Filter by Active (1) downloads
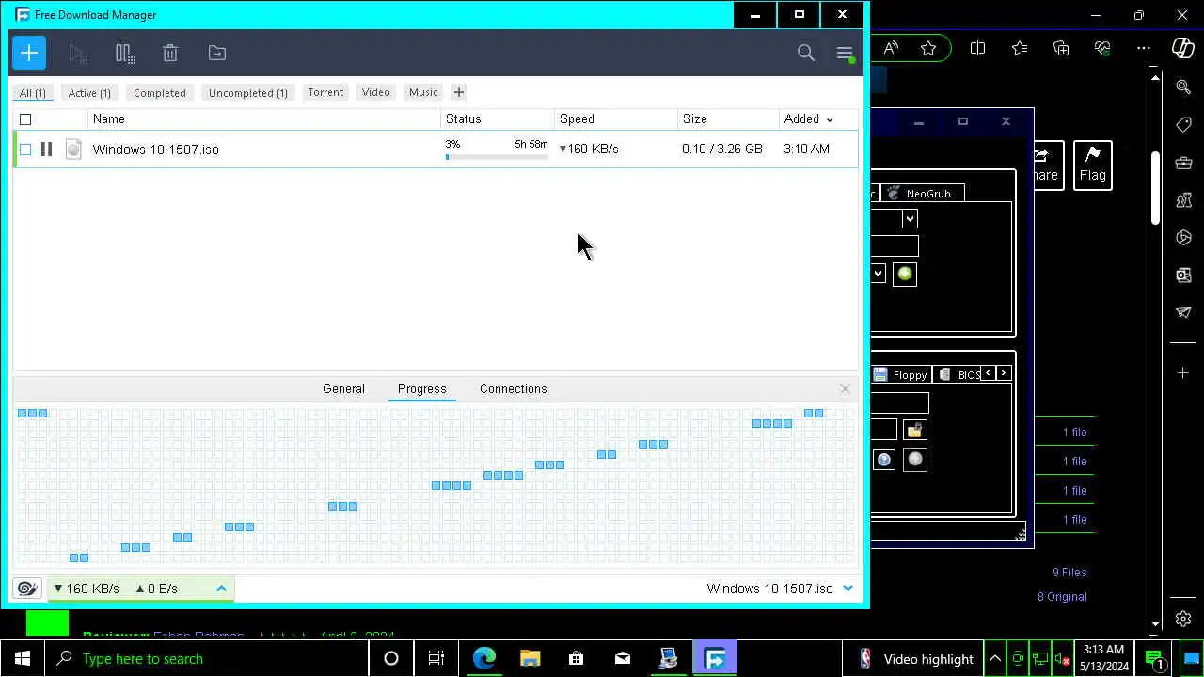This screenshot has width=1204, height=677. [x=89, y=92]
